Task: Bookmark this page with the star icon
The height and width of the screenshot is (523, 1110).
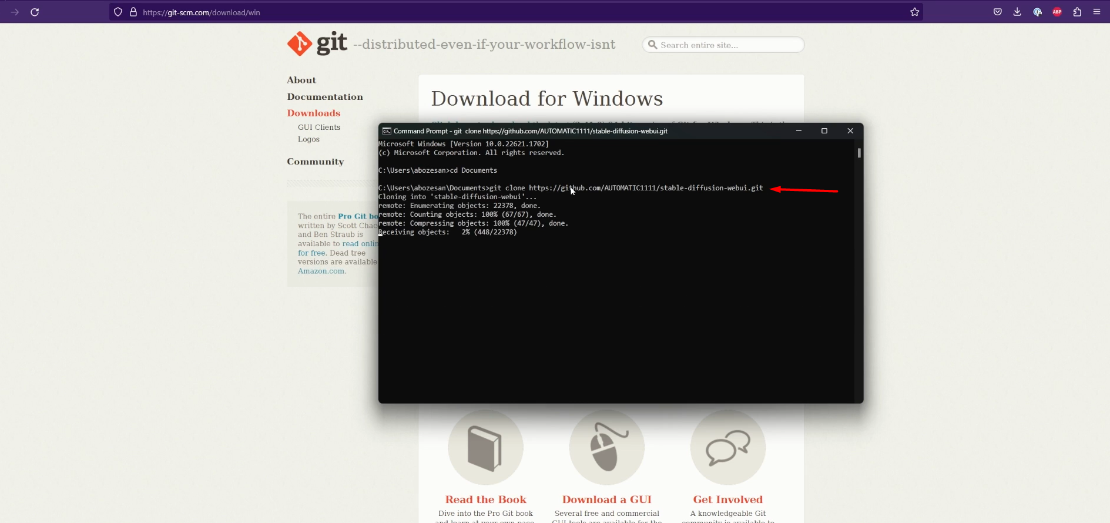Action: point(914,12)
